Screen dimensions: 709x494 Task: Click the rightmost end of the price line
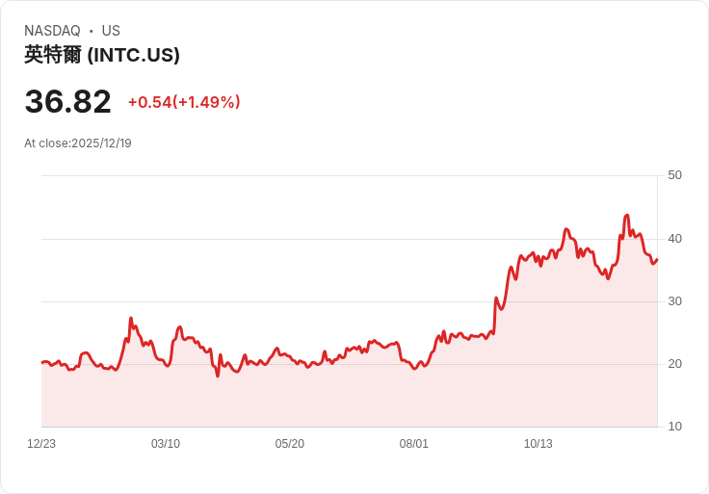tap(657, 259)
